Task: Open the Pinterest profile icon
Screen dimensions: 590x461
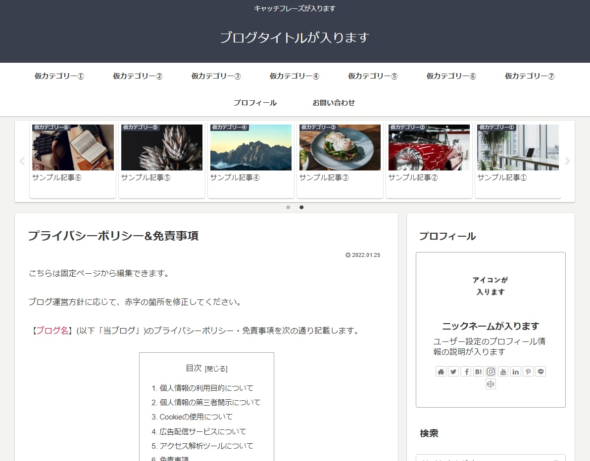Action: (528, 372)
